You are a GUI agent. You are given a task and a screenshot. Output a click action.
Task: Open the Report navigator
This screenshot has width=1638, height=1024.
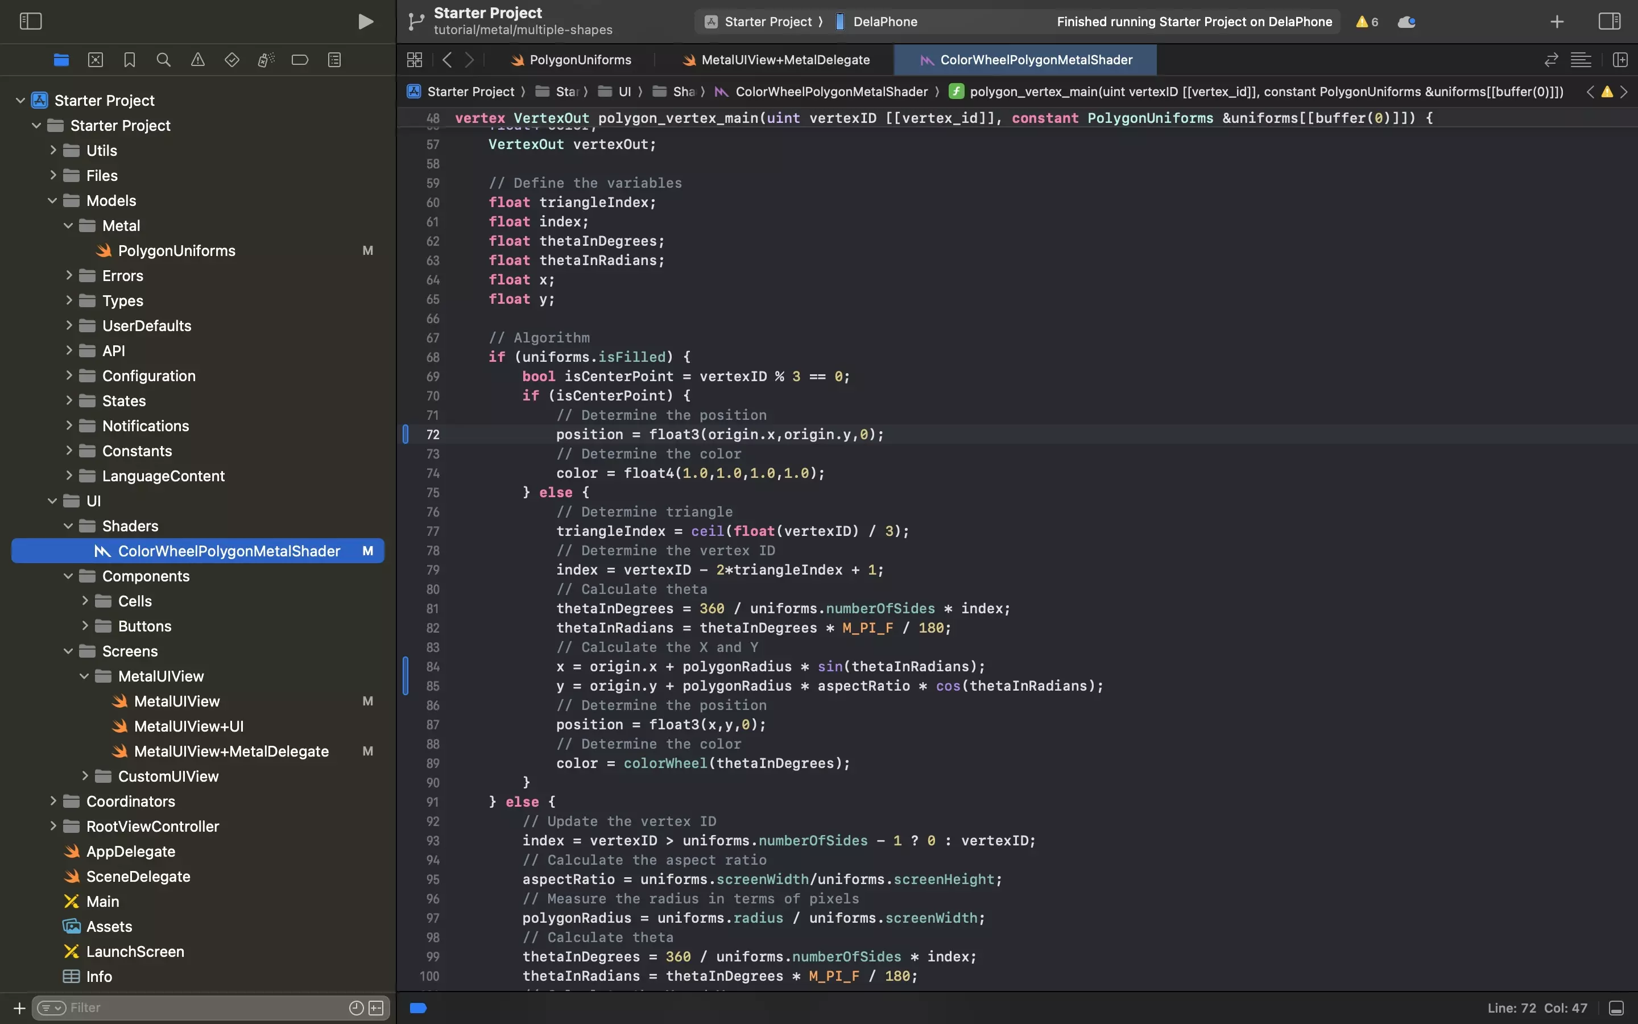click(334, 60)
